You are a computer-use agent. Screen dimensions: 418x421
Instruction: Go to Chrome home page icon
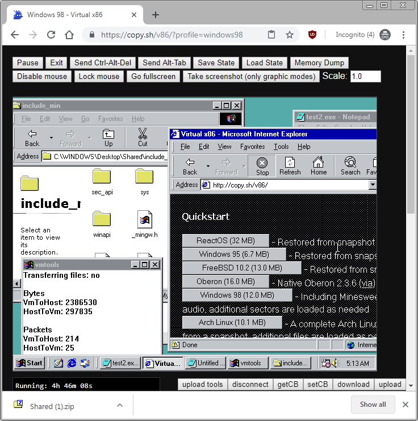69,35
